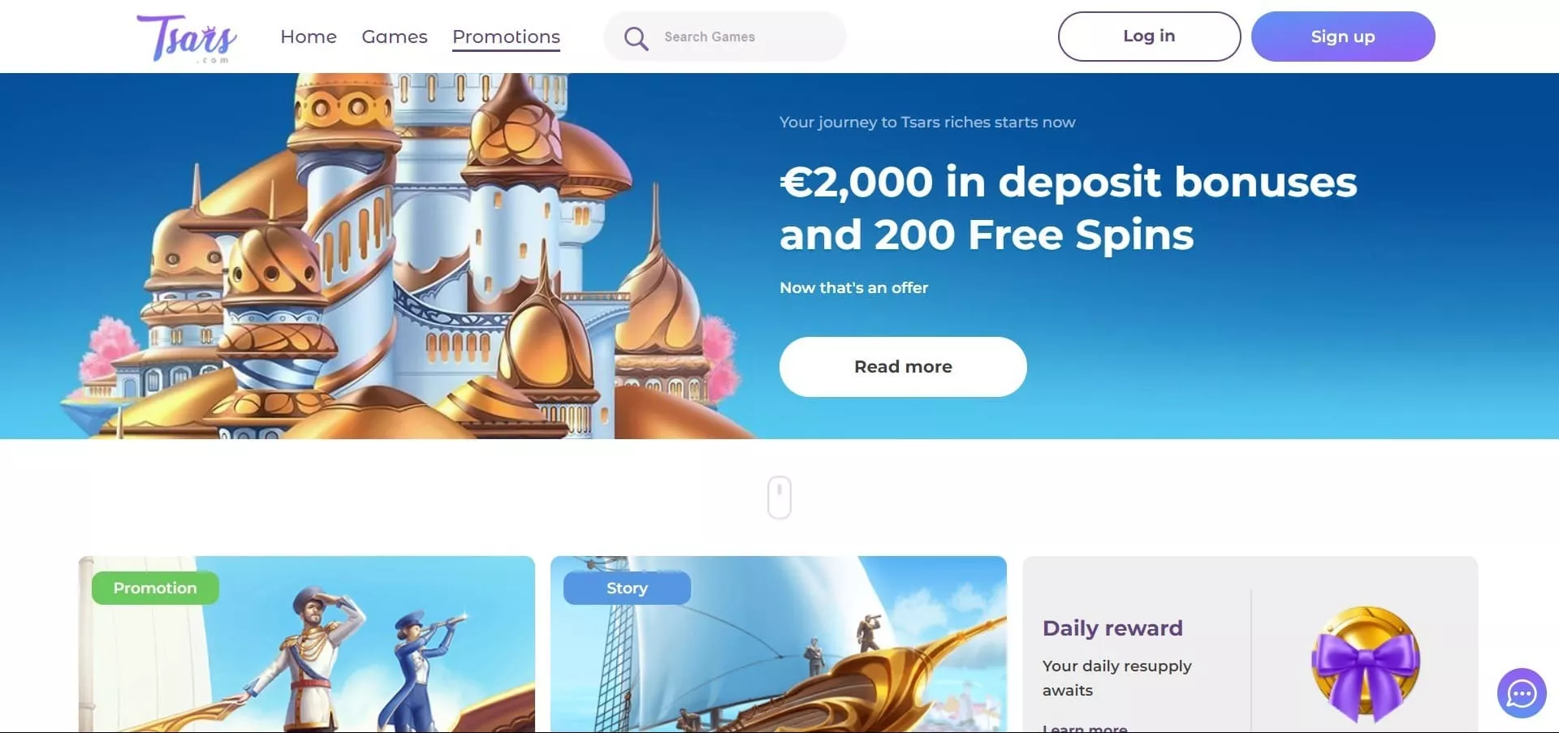Click the search magnifier icon

pos(636,38)
